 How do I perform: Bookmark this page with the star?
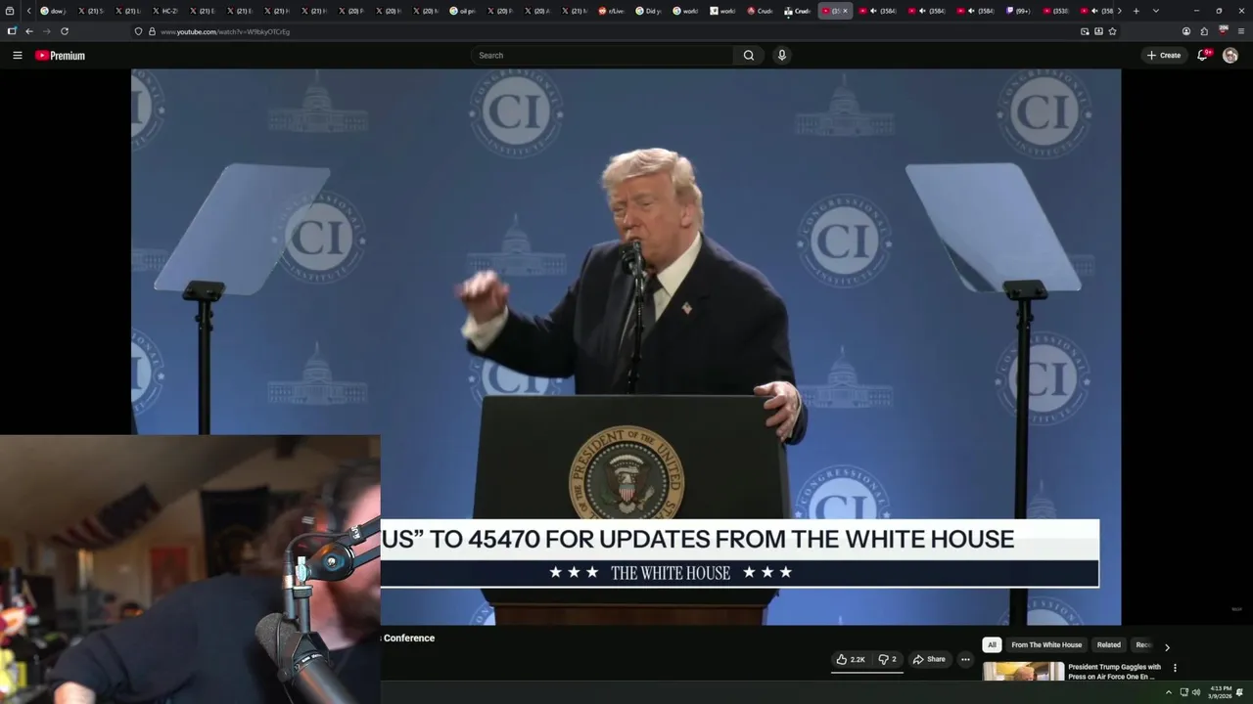coord(1112,31)
